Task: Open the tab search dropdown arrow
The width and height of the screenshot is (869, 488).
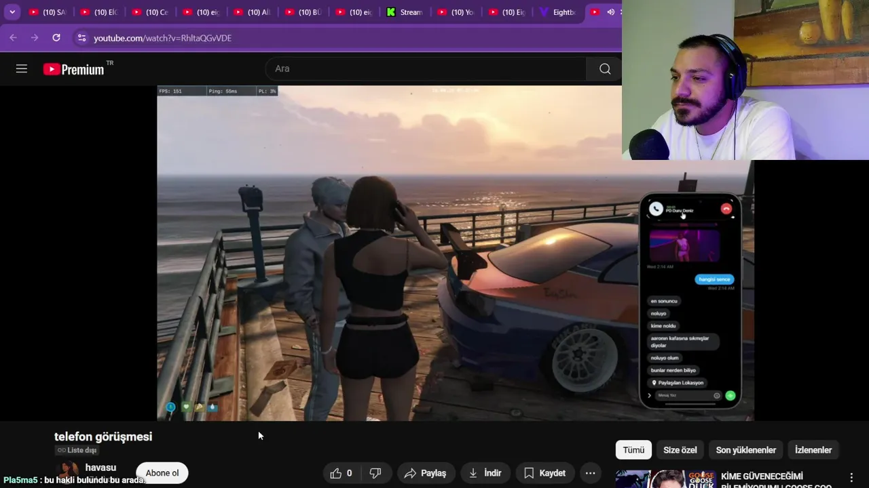Action: pos(12,12)
